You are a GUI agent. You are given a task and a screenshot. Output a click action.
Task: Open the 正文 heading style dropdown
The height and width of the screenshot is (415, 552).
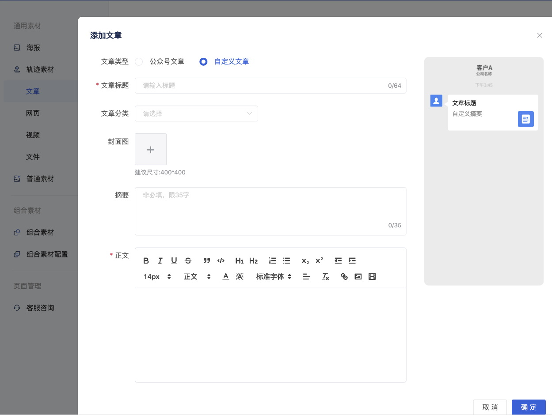(197, 276)
